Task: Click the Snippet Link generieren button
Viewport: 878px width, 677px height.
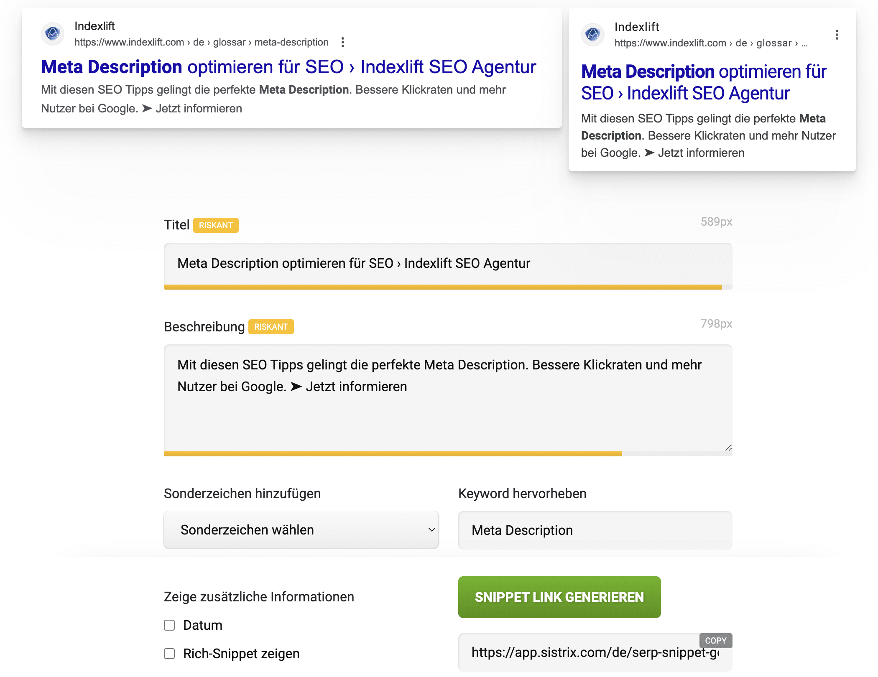Action: pos(559,597)
